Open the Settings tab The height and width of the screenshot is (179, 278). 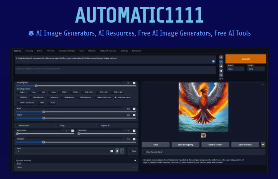pyautogui.click(x=124, y=51)
